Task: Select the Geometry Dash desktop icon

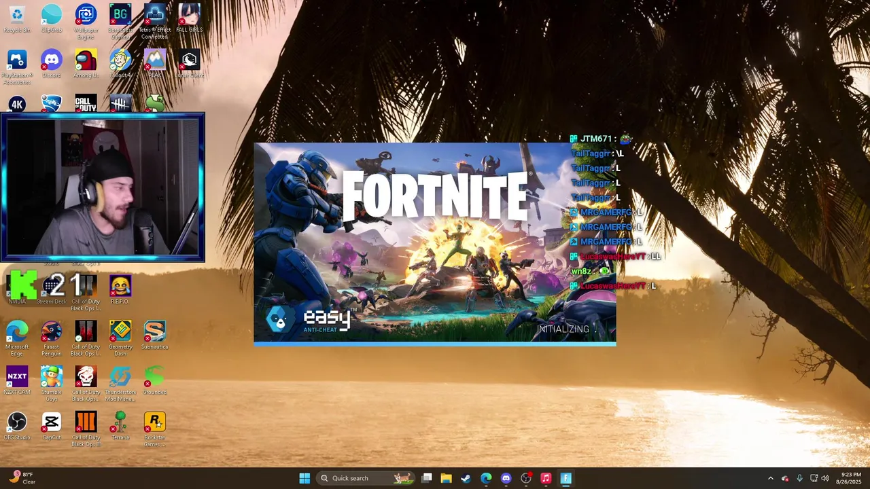Action: click(x=120, y=338)
